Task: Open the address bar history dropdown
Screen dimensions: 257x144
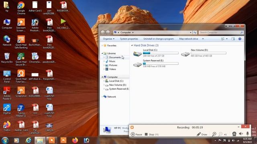Action: [190, 32]
